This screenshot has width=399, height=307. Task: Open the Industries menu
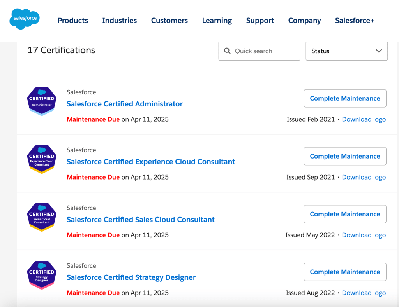(x=119, y=21)
